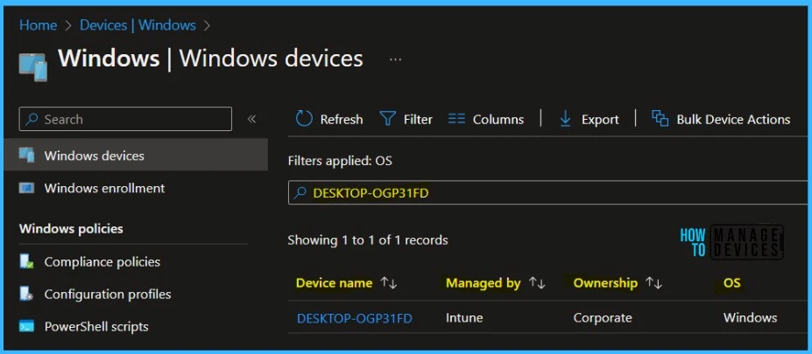812x354 pixels.
Task: Click the Intune cell
Action: click(x=464, y=318)
